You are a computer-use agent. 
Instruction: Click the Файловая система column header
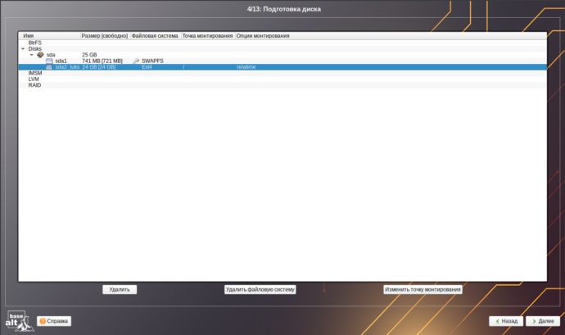tap(155, 36)
